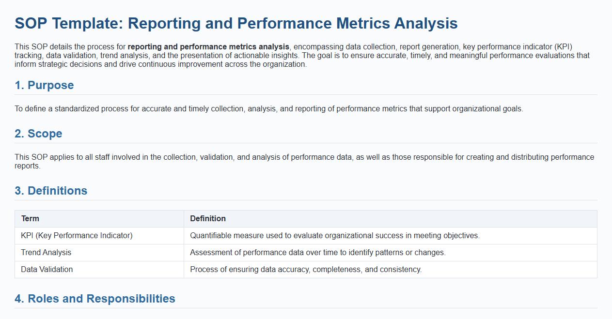
Task: Select the 'Data Validation' term cell
Action: click(47, 270)
